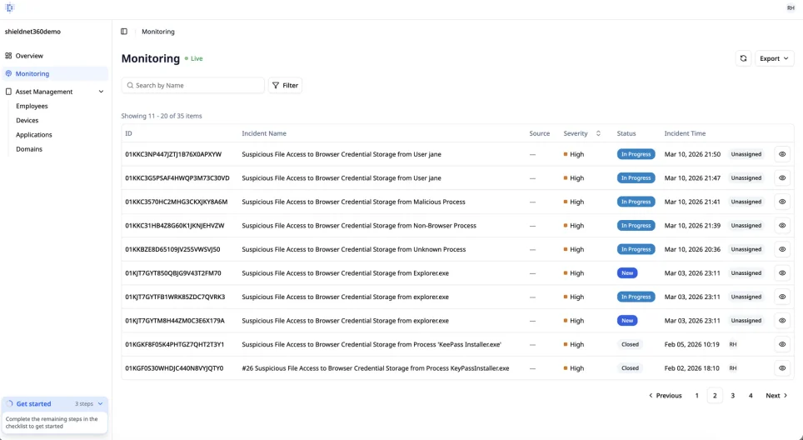The height and width of the screenshot is (440, 803).
Task: Click New badge for incident 01KJT7GYT850QBJG9V43T2FM70
Action: point(627,273)
